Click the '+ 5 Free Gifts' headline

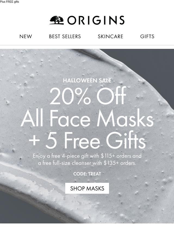coord(87,141)
